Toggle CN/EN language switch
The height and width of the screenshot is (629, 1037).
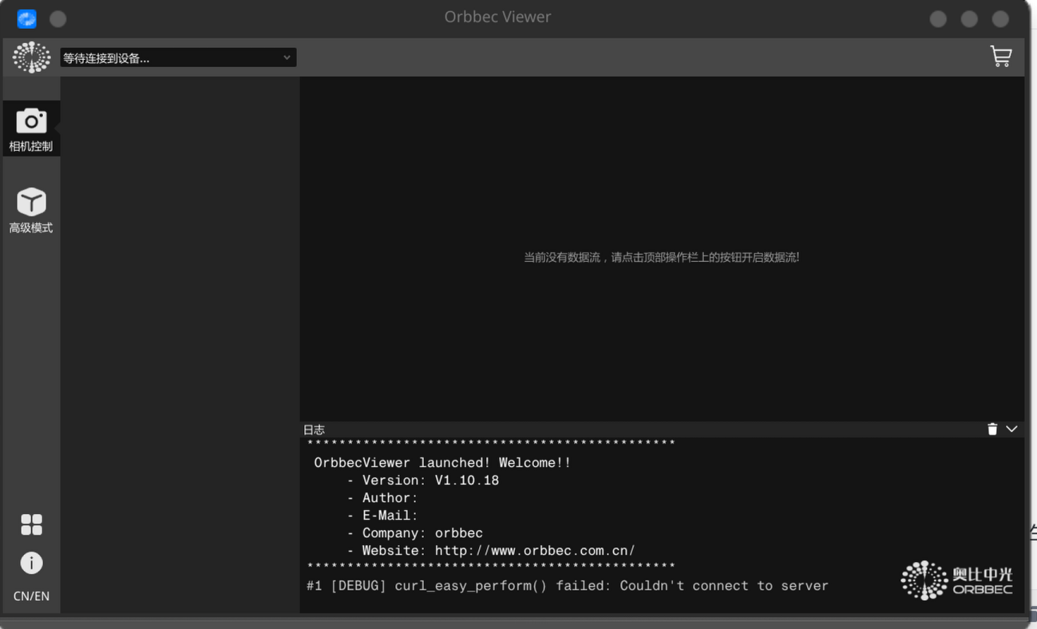pos(31,596)
